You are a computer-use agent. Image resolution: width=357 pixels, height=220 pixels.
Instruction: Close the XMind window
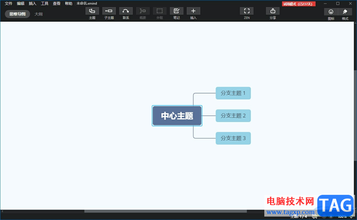click(x=350, y=3)
